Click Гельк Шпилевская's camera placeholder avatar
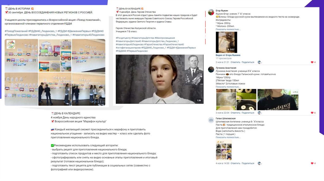 coord(211,120)
